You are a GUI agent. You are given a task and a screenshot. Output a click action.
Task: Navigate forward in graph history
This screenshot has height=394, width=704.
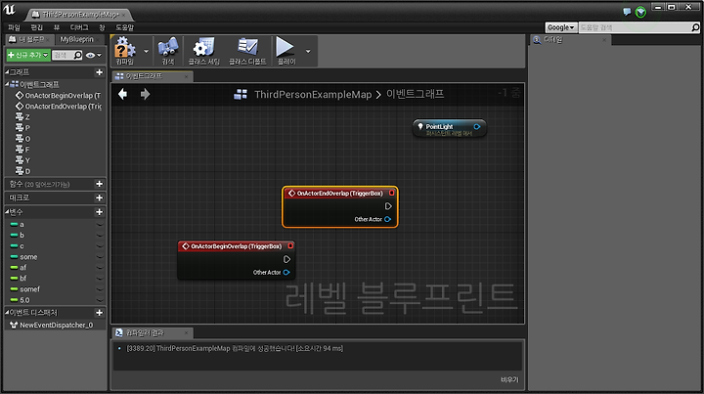pos(145,94)
